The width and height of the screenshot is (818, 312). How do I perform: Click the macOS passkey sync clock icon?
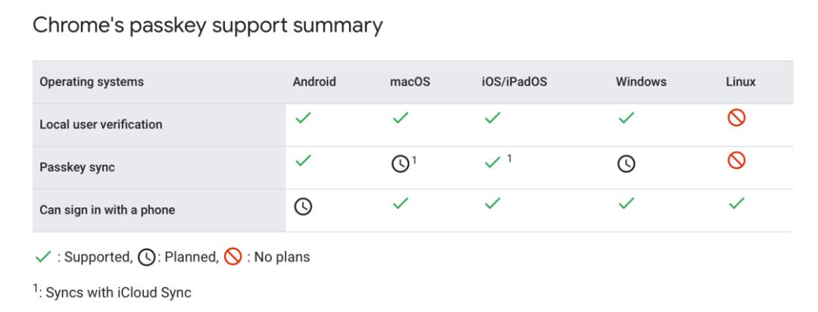coord(400,165)
